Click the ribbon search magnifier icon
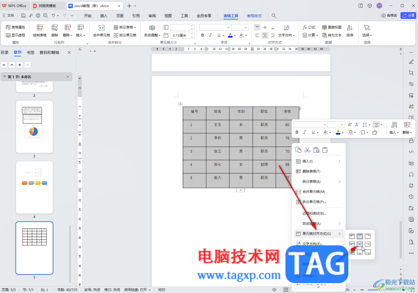Screen dimensions: 418x293 274,16
